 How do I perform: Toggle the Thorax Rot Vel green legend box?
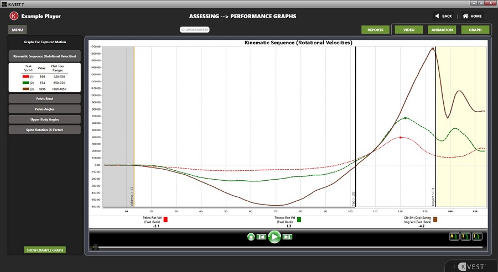click(299, 219)
